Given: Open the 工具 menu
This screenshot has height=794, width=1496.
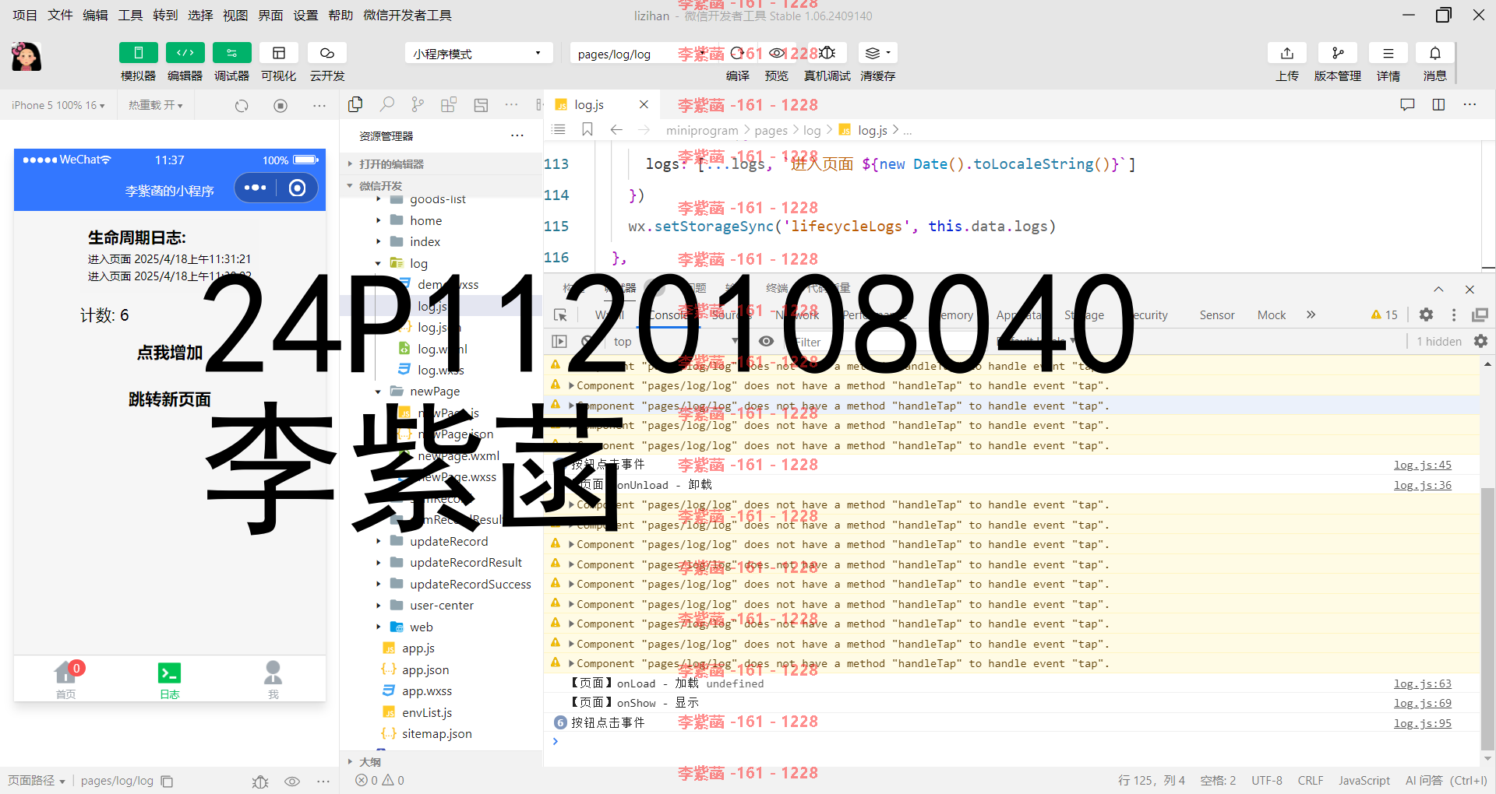Looking at the screenshot, I should [x=130, y=15].
